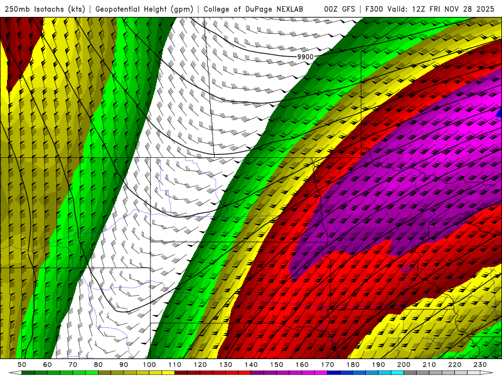Click the 9900 height contour label

point(306,57)
